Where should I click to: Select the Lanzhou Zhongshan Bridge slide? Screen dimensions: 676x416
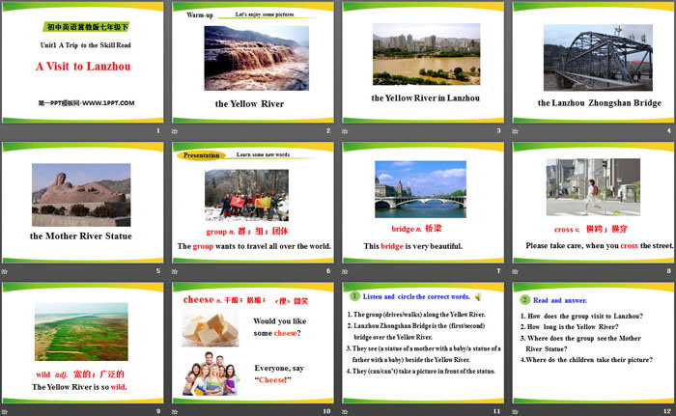[x=593, y=63]
